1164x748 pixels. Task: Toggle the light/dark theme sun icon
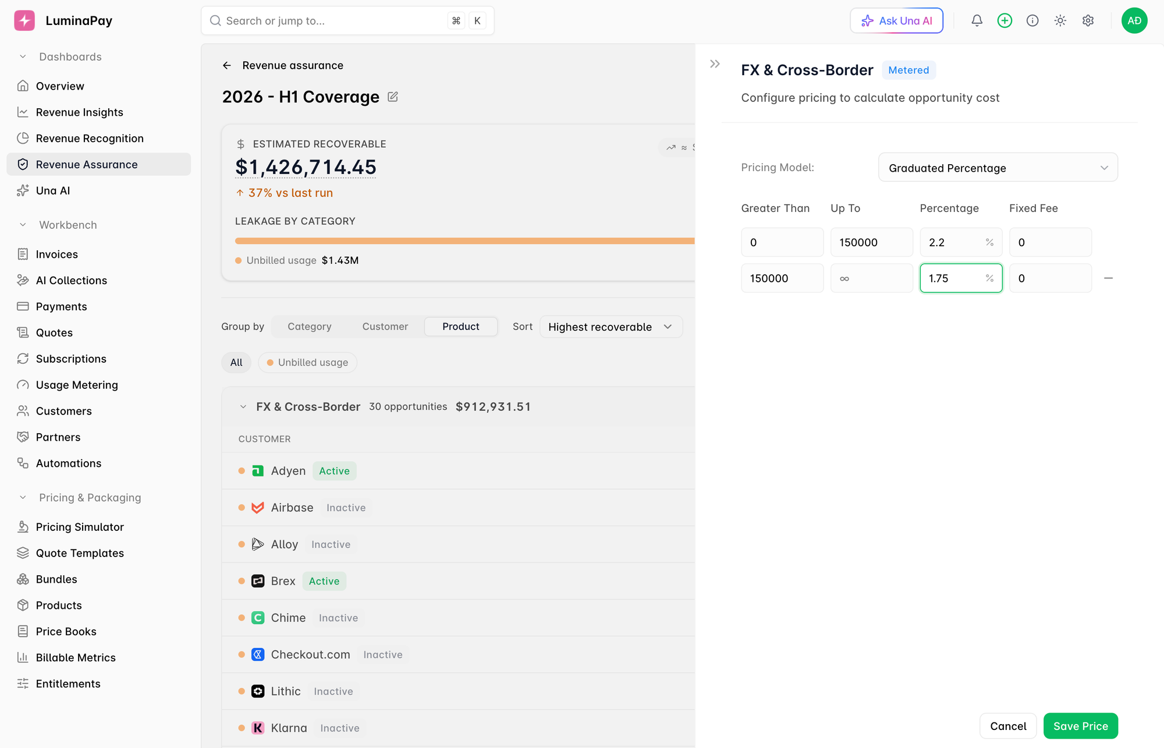(x=1060, y=20)
